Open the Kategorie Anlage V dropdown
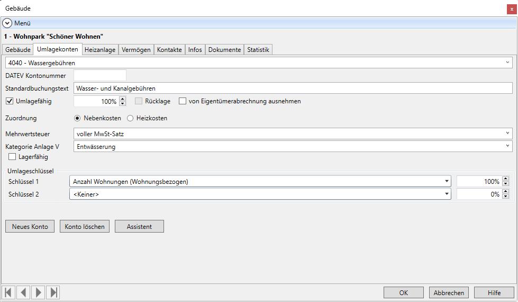 [293, 147]
